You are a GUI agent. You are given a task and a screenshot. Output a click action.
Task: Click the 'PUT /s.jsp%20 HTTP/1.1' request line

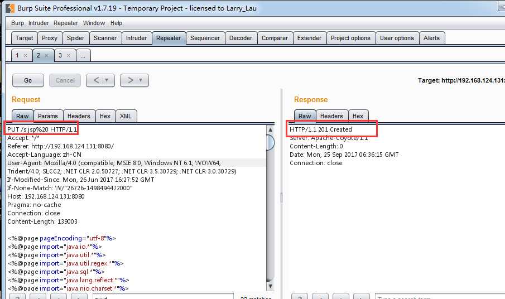[42, 129]
